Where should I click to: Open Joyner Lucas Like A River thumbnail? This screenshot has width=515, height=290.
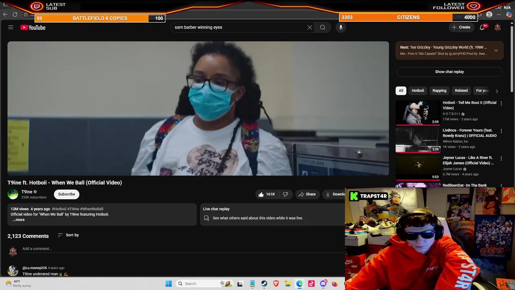[x=418, y=168]
